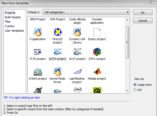Select the Kernel Mode Driver SYS icon
The height and width of the screenshot is (116, 157).
[x=57, y=71]
